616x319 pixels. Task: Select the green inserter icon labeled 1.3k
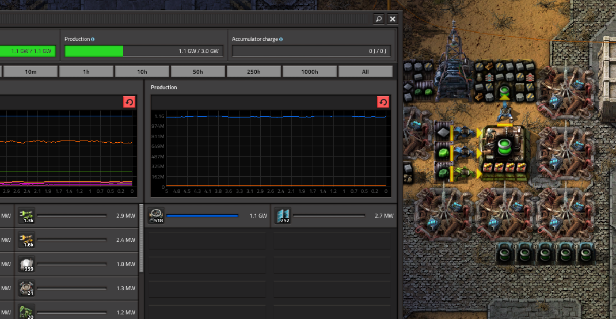[x=26, y=216]
